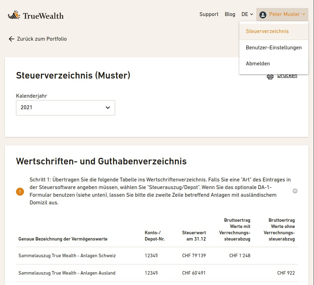
Task: Select Steuerverzeichnis from the user menu
Action: tap(274, 31)
